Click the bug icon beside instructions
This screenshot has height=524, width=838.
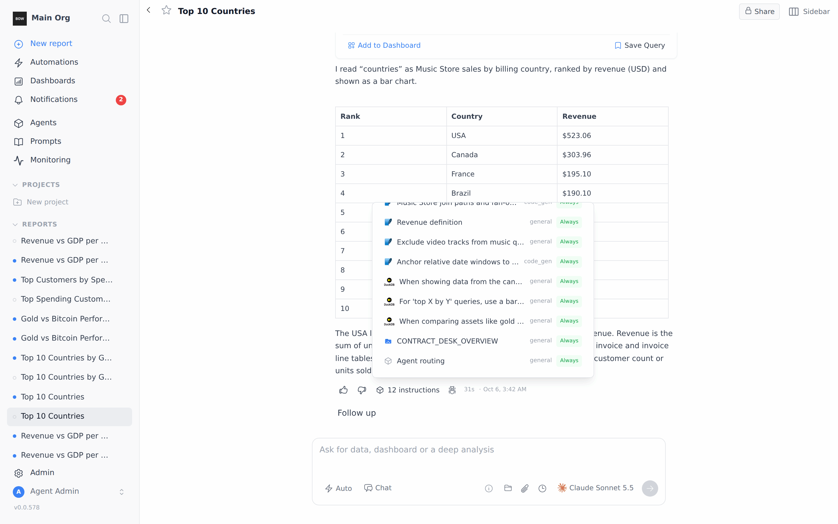click(452, 390)
